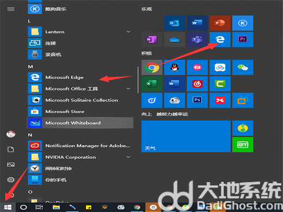Jump to letter L section header

29,21
